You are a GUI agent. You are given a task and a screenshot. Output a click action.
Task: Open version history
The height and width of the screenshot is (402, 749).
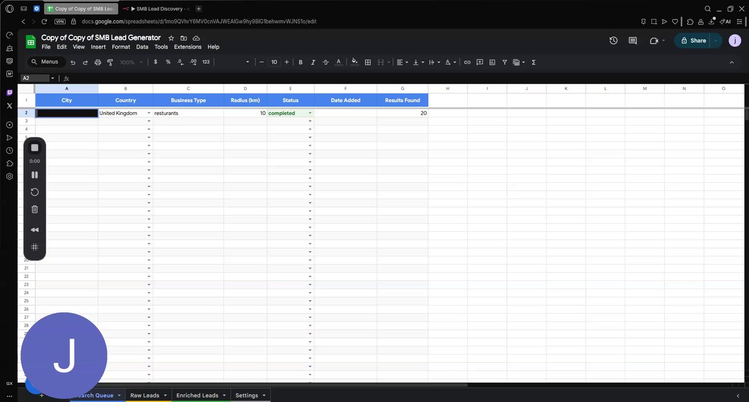click(613, 40)
